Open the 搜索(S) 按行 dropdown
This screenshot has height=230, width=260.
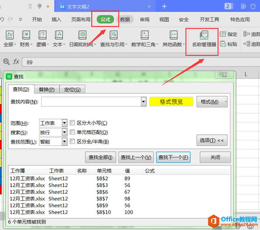pos(64,133)
